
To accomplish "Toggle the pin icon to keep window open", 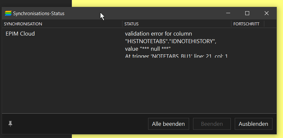I will 10,124.
